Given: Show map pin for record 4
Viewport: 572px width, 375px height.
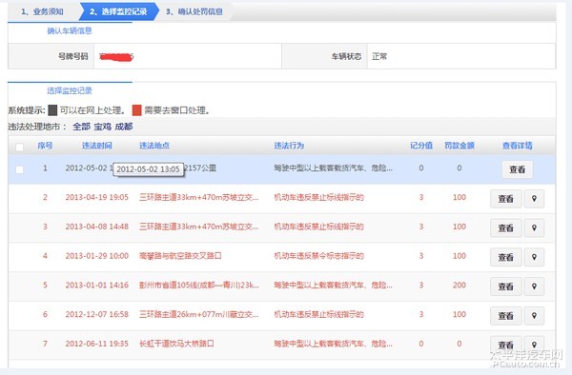Looking at the screenshot, I should [534, 257].
